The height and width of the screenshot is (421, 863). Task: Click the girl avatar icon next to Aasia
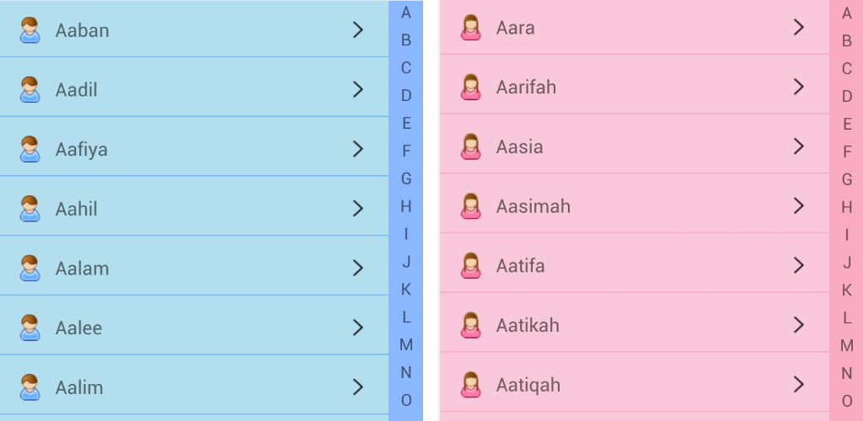470,147
